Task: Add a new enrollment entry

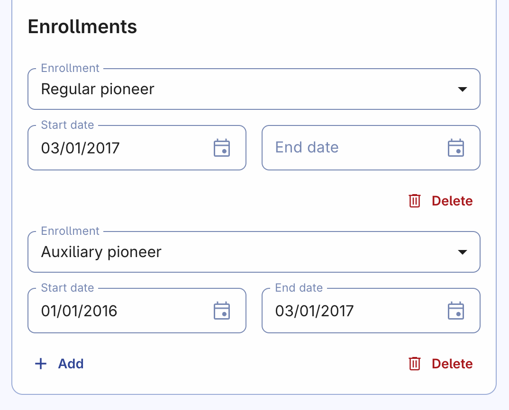Action: point(71,364)
